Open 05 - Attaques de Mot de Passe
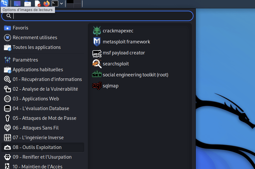 43,118
